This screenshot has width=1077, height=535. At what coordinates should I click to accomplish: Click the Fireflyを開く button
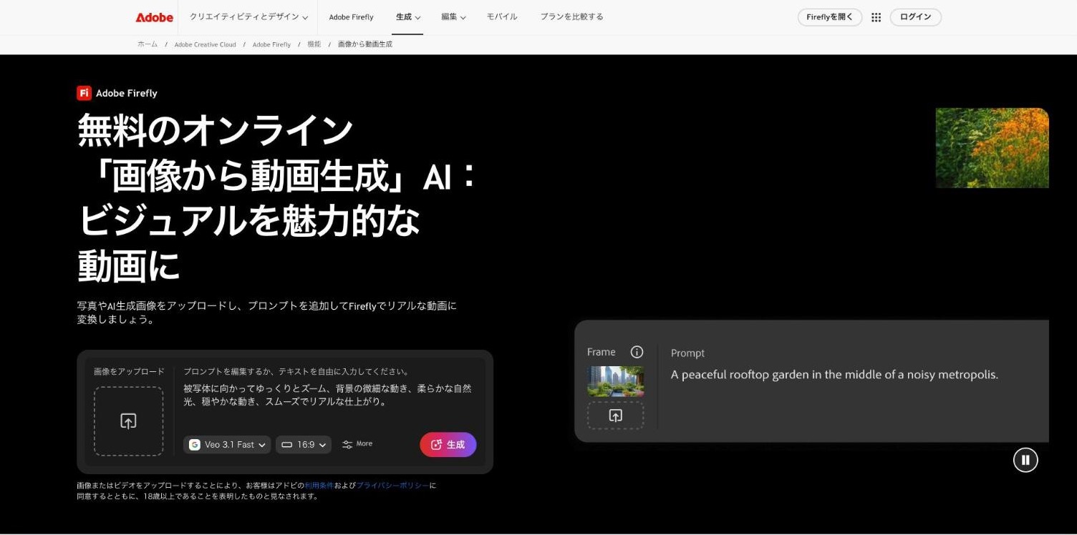click(x=830, y=17)
